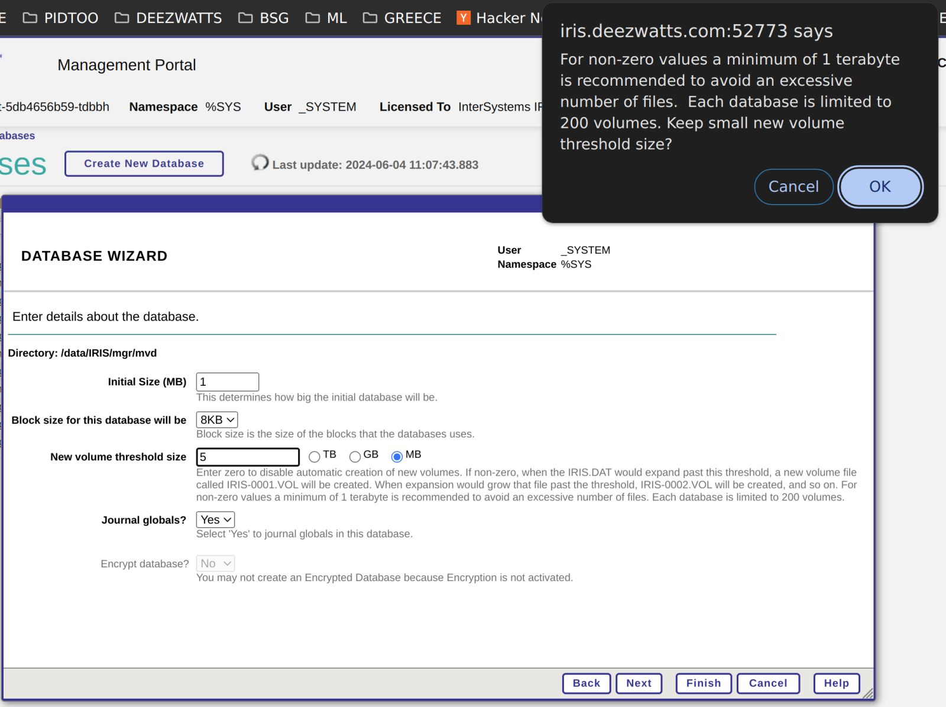Click the Initial Size input field
The image size is (946, 707).
tap(227, 382)
